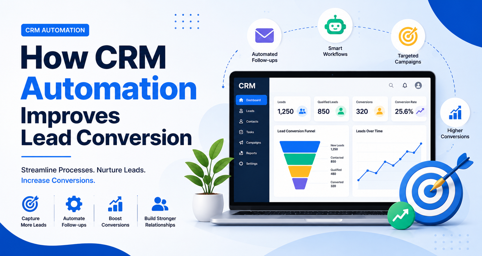
Task: Click the Leads Over Time heading
Action: [x=369, y=131]
